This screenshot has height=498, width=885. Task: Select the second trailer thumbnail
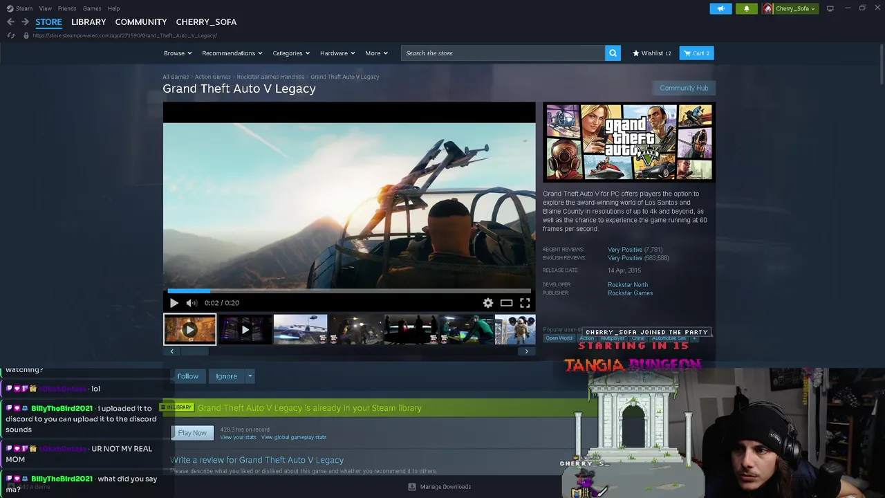click(x=245, y=329)
